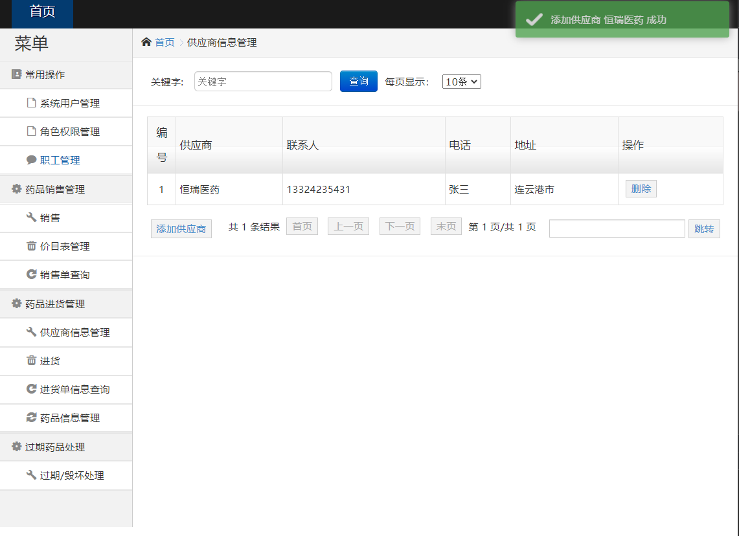Click the comment bubble icon beside 职工管理
This screenshot has height=536, width=739.
click(x=31, y=160)
